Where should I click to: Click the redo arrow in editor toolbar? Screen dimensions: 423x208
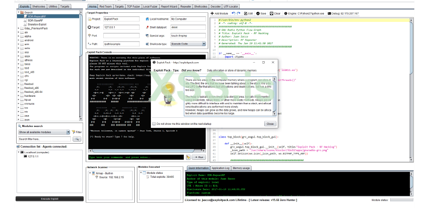(x=239, y=14)
